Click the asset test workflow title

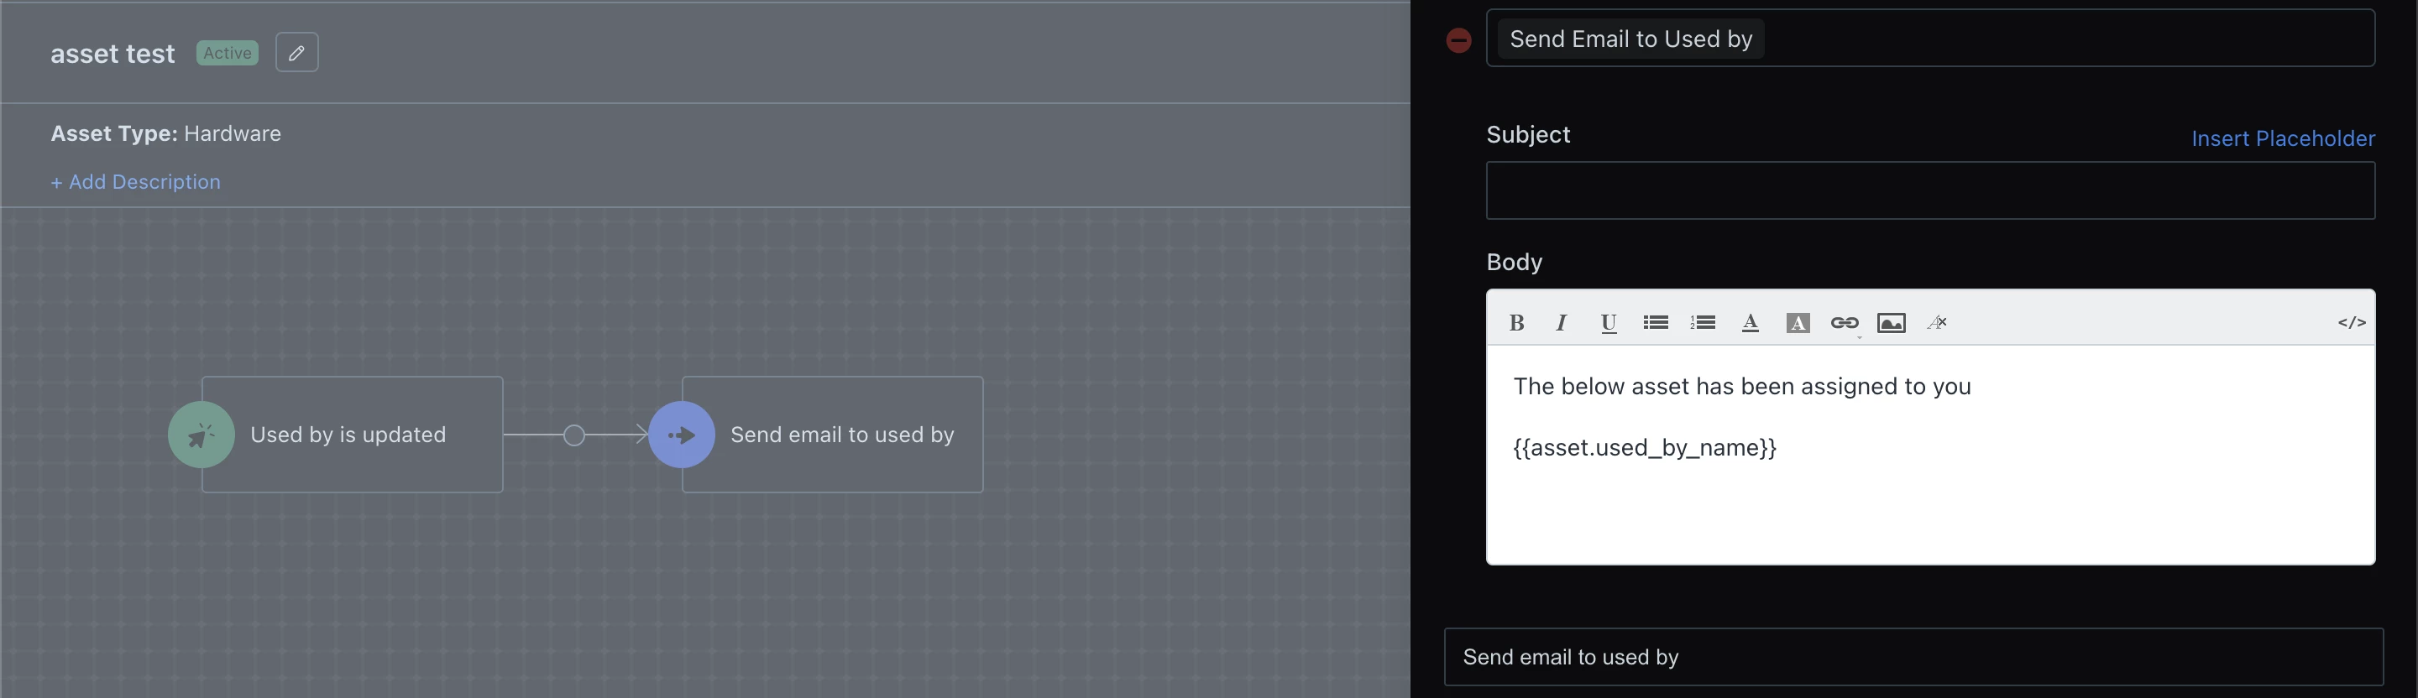click(x=113, y=54)
